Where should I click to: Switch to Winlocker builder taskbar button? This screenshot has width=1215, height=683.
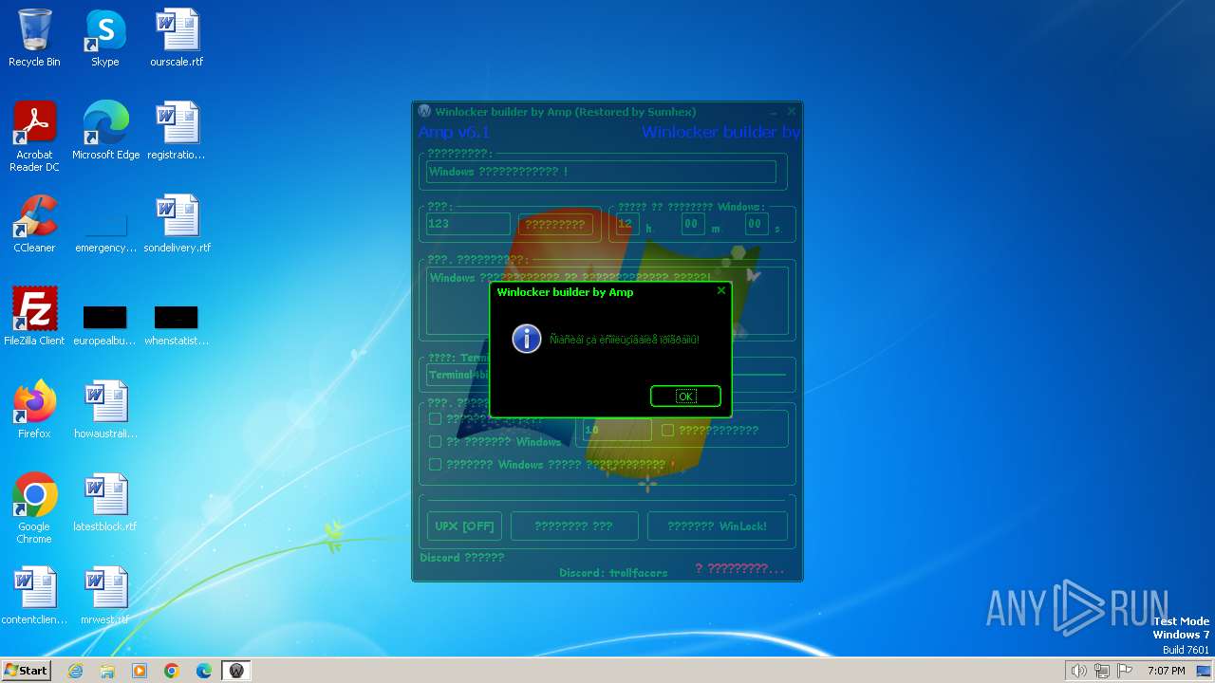[x=236, y=671]
